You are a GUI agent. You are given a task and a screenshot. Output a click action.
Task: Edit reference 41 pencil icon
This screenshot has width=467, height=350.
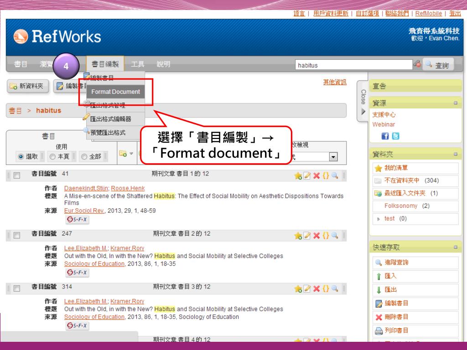307,176
